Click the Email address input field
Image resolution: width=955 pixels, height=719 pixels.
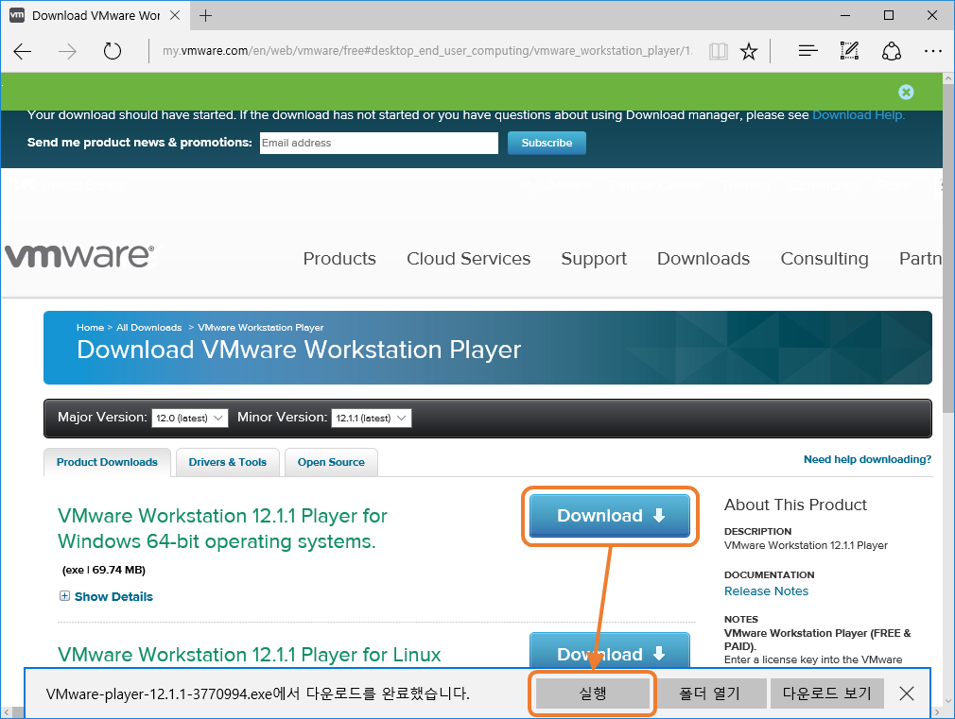(x=378, y=143)
